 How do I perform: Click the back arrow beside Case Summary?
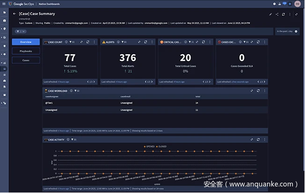14,14
